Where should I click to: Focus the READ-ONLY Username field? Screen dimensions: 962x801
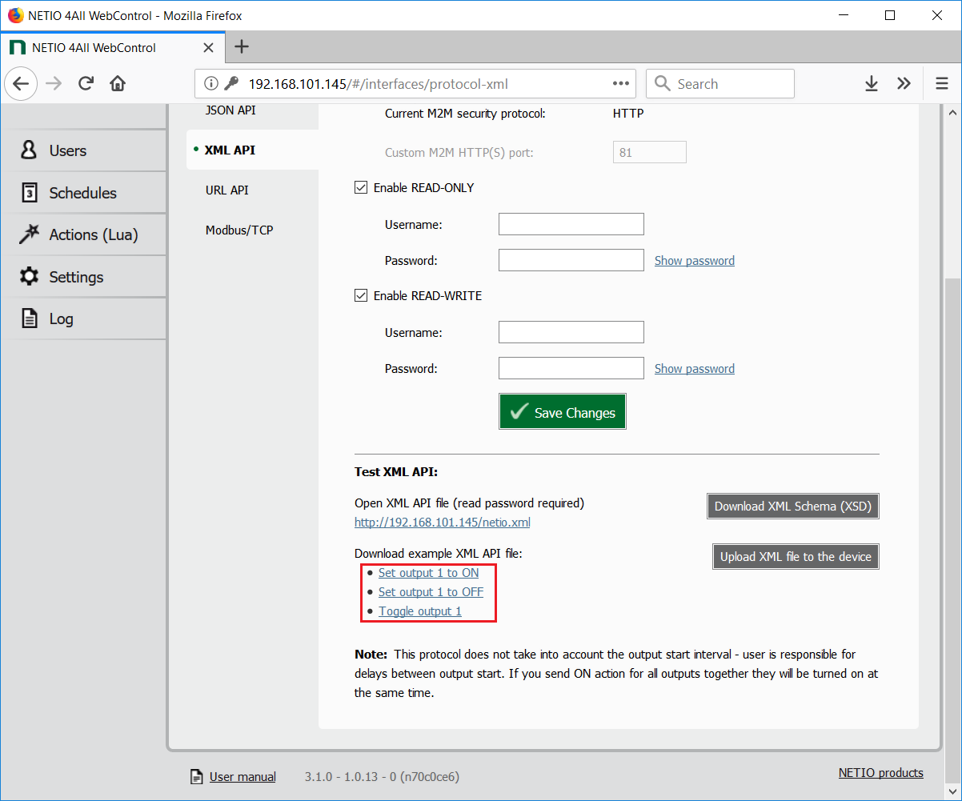click(x=571, y=224)
